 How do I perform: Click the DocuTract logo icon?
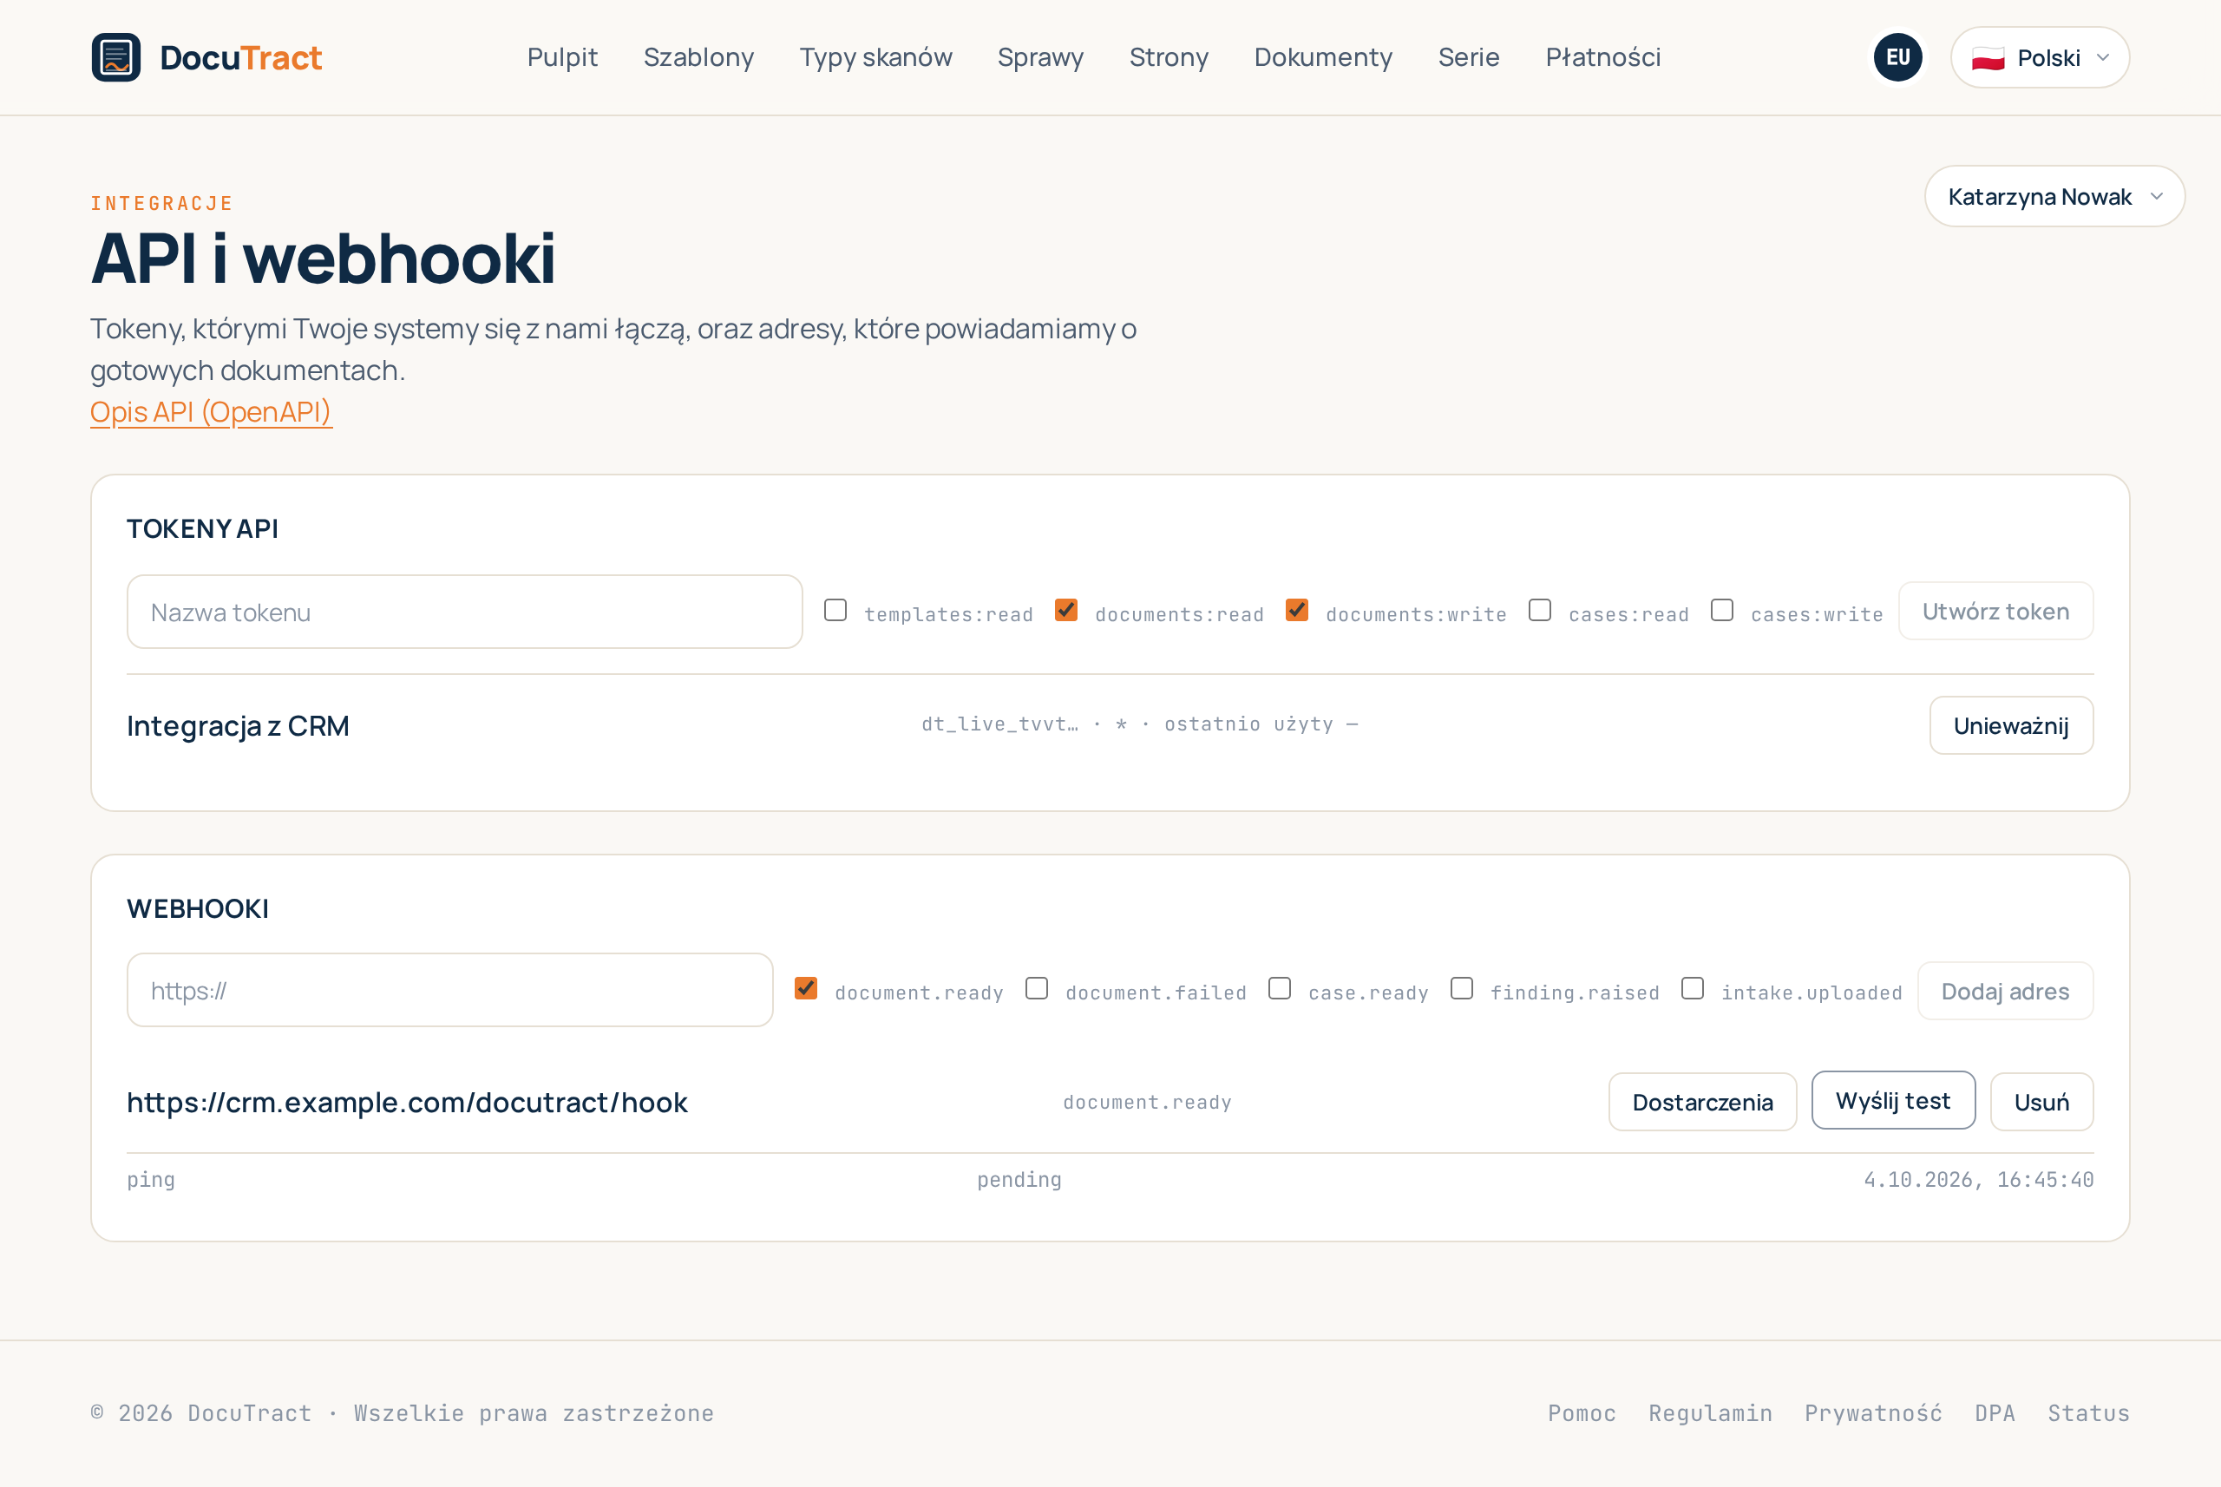[x=115, y=57]
